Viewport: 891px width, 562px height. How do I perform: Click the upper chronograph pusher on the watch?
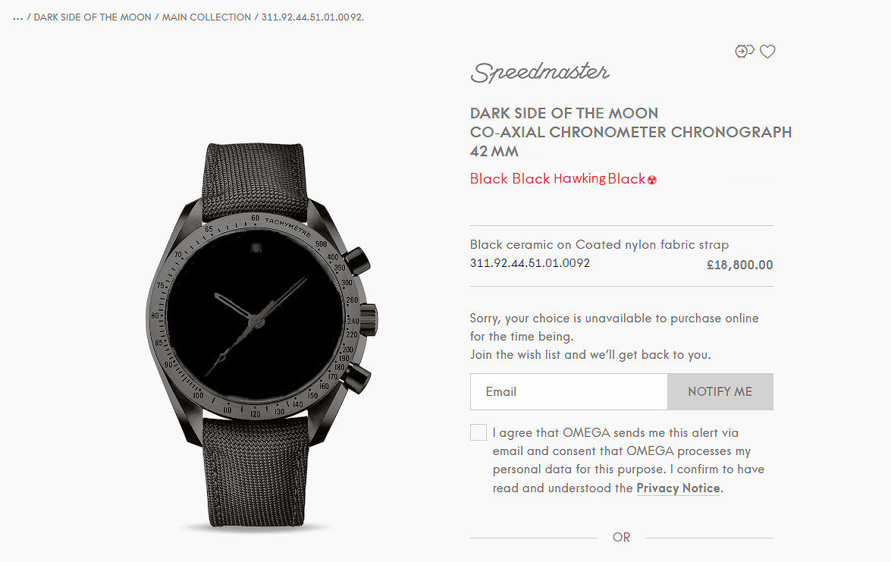pos(356,260)
